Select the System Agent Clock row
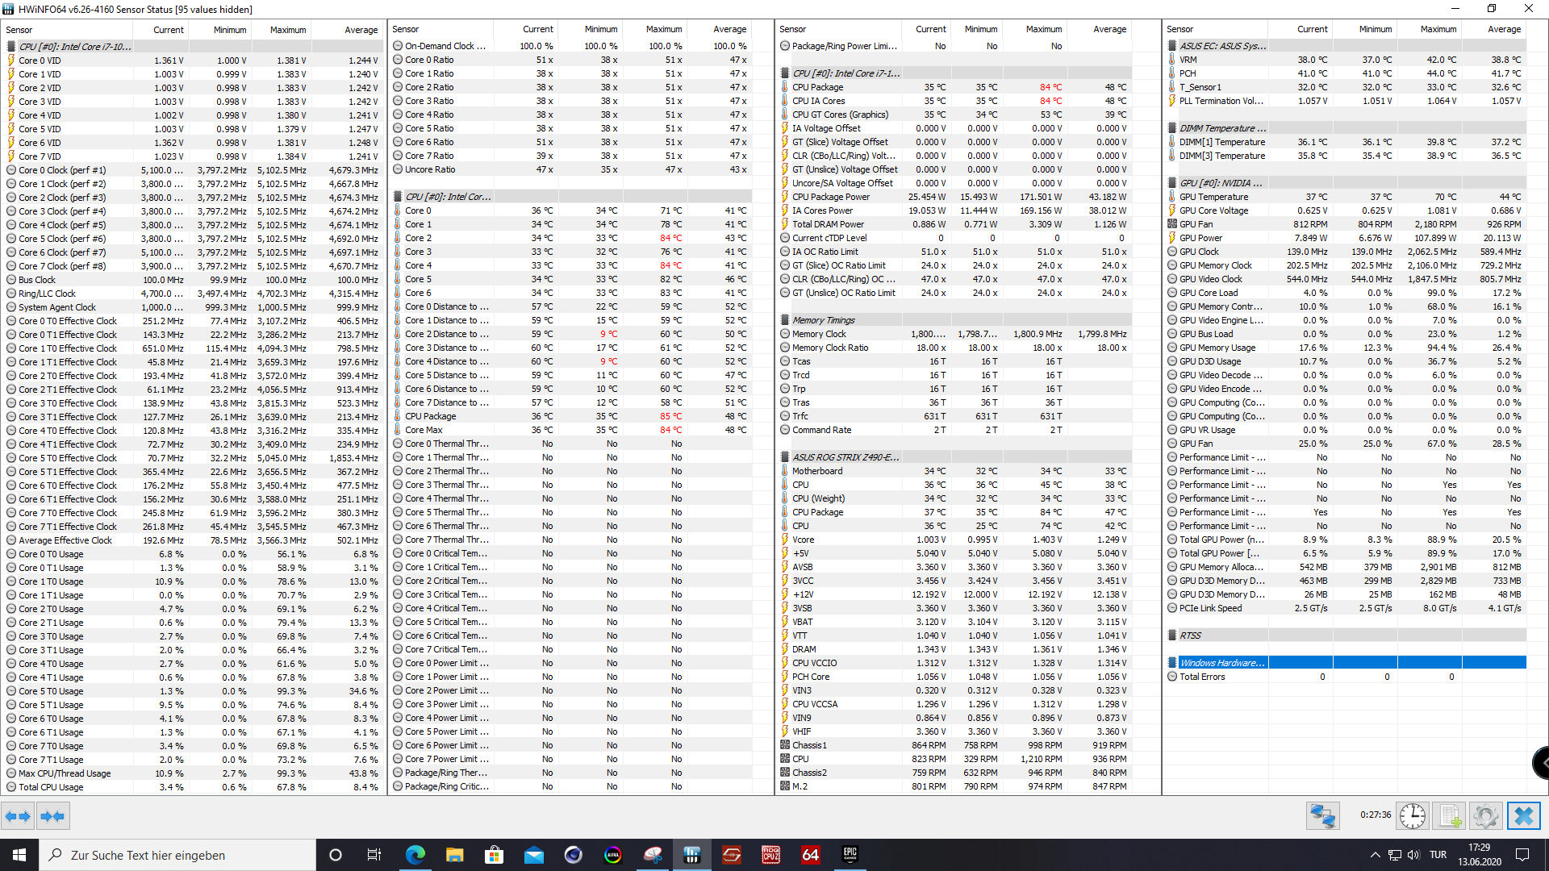1549x871 pixels. (192, 307)
